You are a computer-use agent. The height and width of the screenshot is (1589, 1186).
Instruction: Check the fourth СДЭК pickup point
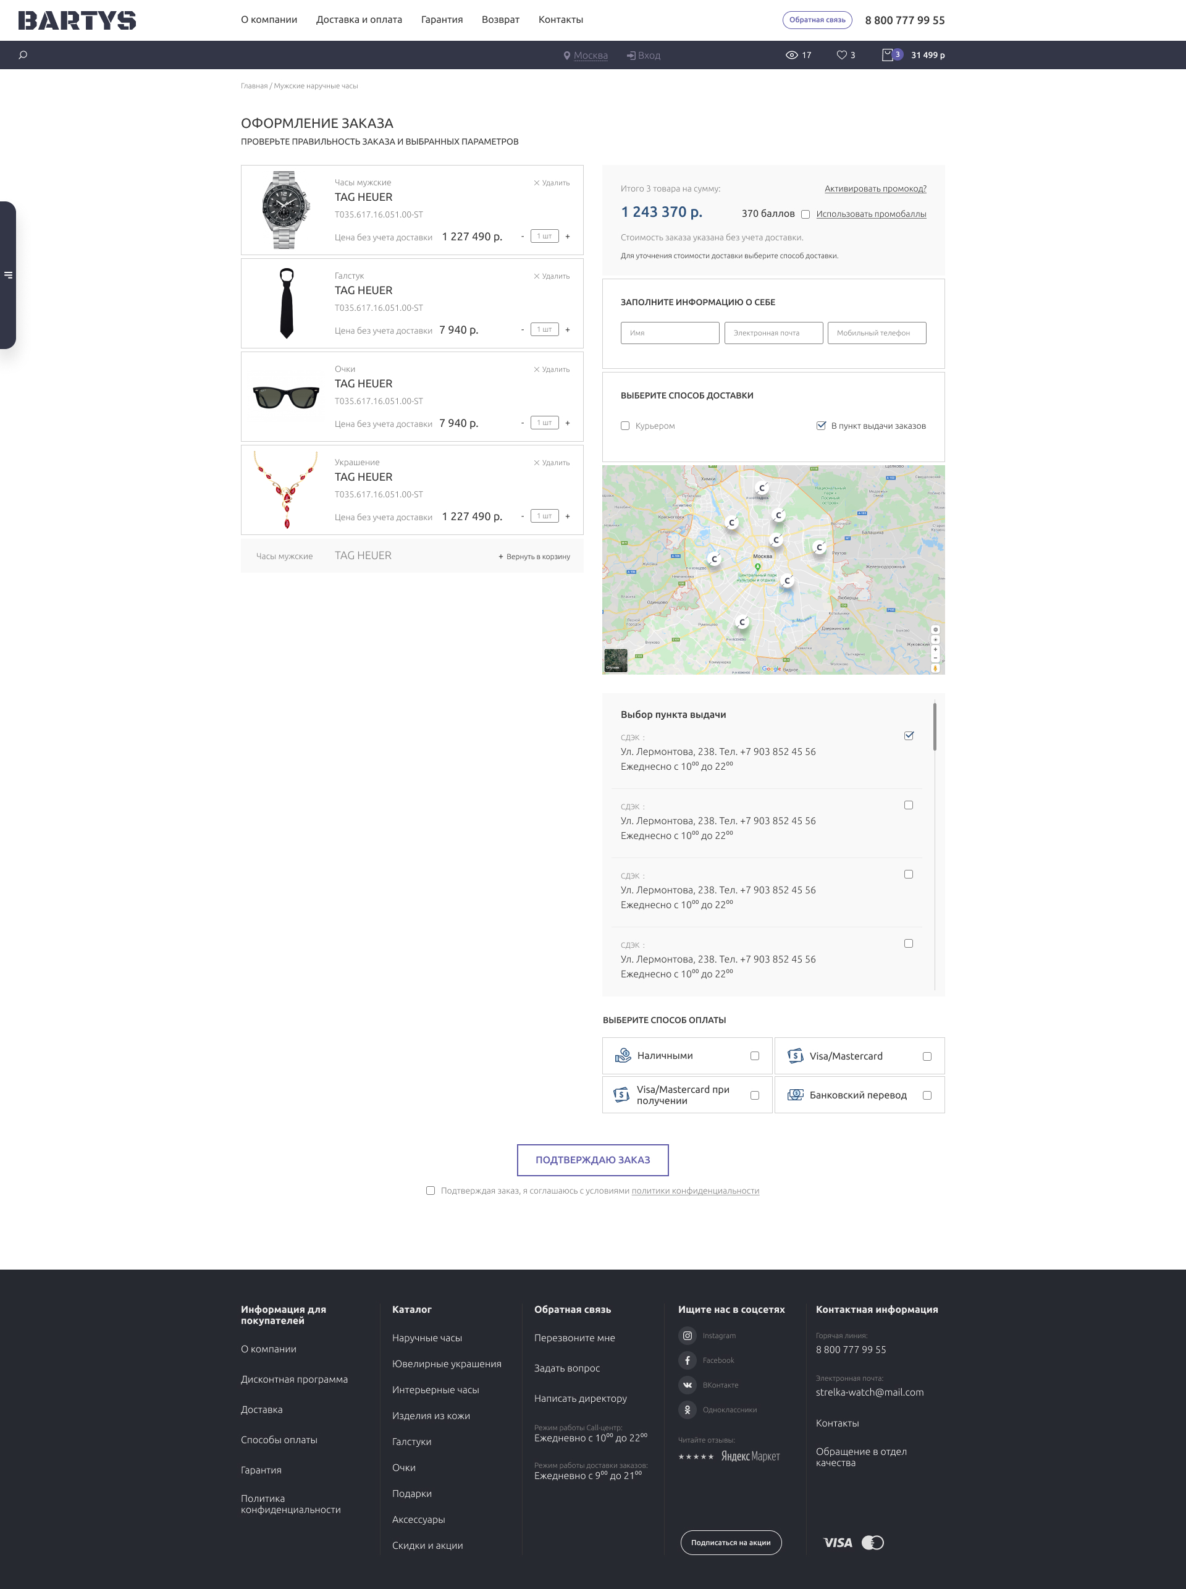point(909,943)
